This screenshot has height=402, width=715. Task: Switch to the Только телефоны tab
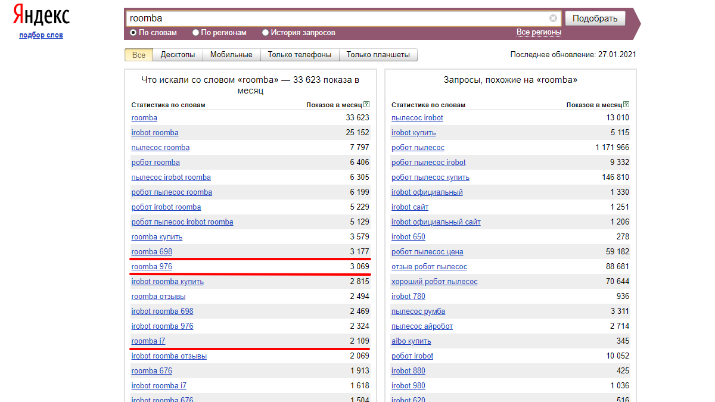pyautogui.click(x=300, y=55)
